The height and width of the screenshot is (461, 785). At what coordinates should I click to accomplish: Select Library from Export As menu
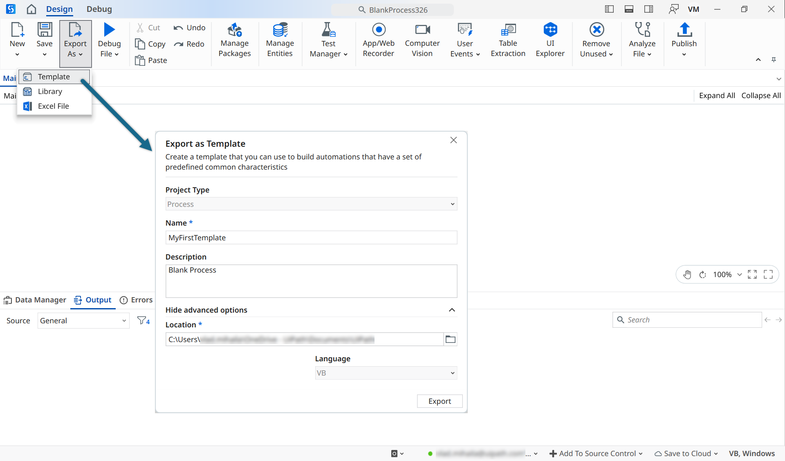click(50, 92)
